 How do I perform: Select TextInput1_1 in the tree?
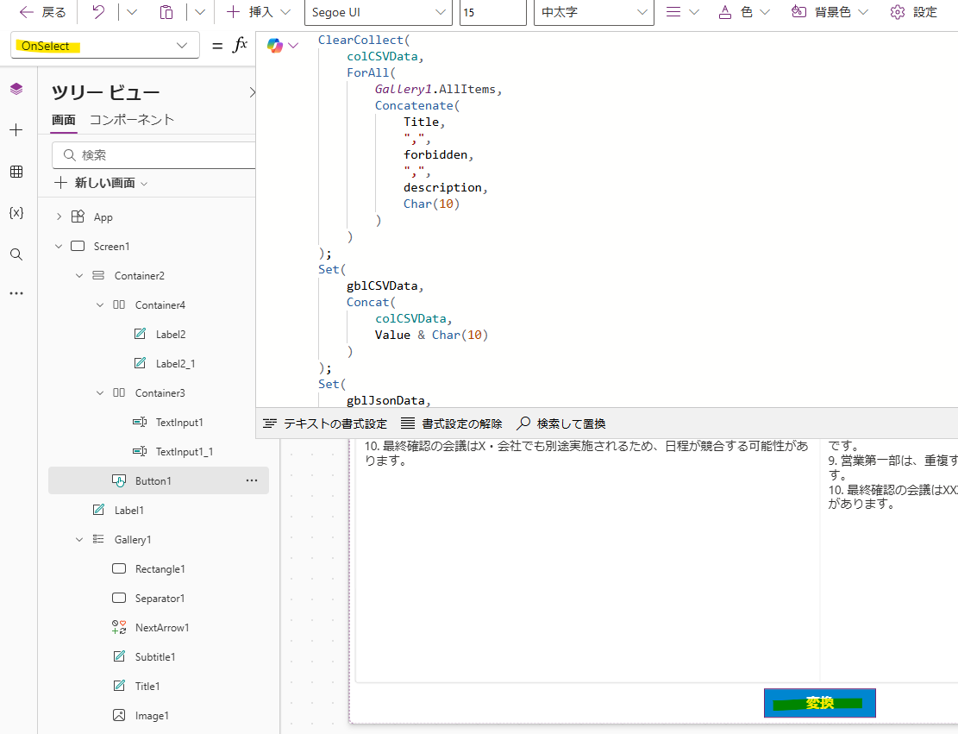185,452
